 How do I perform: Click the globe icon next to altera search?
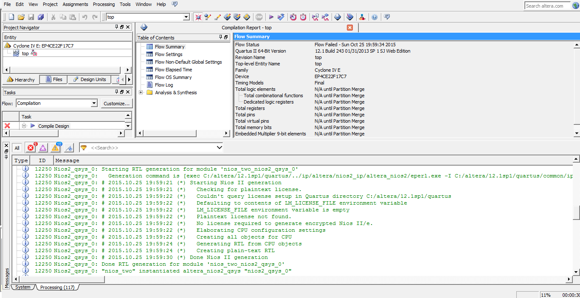coord(576,6)
